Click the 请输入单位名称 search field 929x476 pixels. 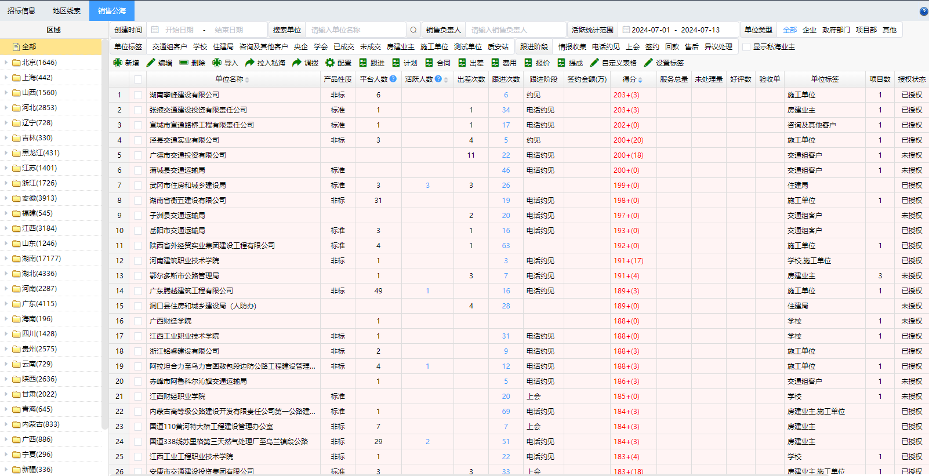pyautogui.click(x=356, y=30)
